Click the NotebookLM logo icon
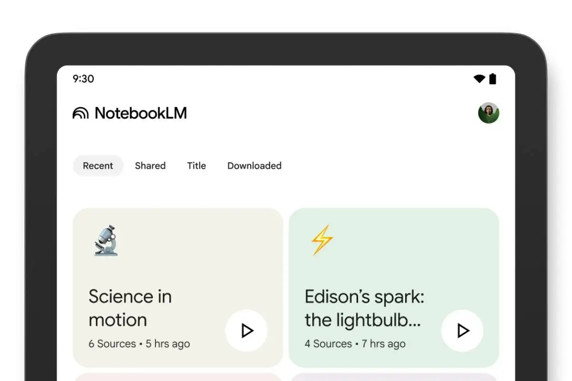Viewport: 572px width, 381px height. click(x=81, y=113)
